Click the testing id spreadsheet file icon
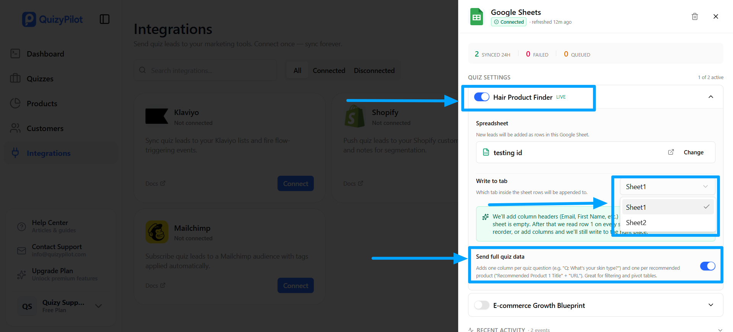The height and width of the screenshot is (332, 733). 486,152
